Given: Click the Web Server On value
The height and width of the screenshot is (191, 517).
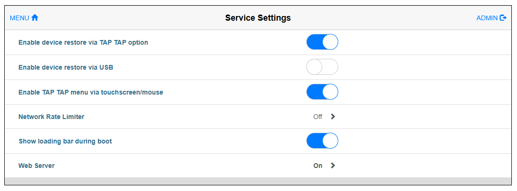Looking at the screenshot, I should pos(318,166).
